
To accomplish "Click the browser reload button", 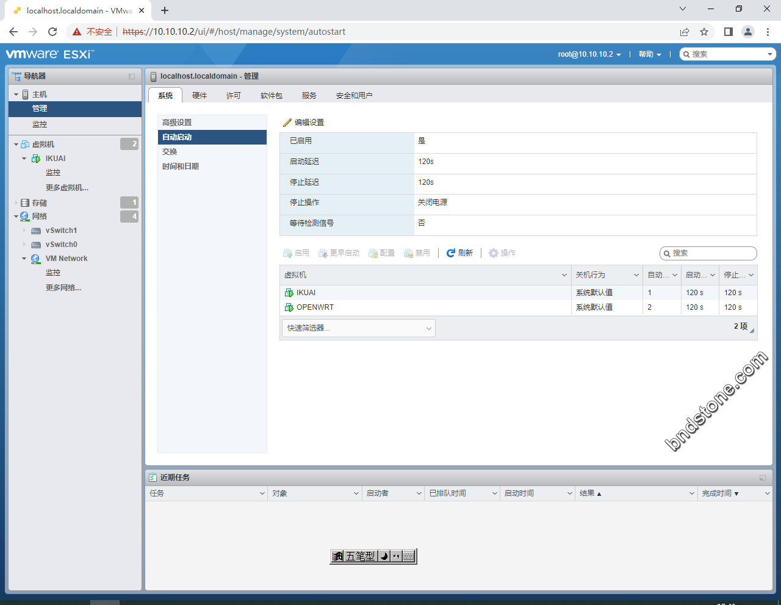I will click(52, 32).
